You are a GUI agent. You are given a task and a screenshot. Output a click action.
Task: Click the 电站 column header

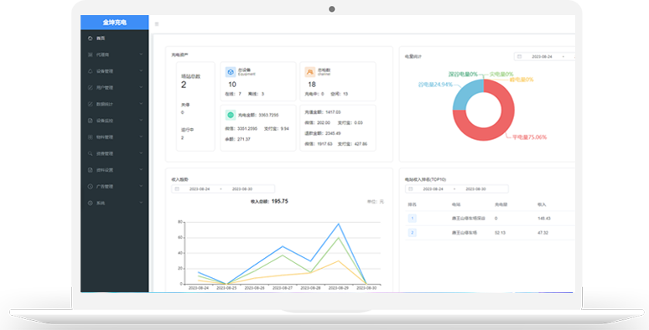point(456,204)
